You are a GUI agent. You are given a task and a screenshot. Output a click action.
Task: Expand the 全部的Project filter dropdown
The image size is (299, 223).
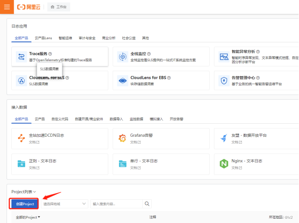point(28,217)
